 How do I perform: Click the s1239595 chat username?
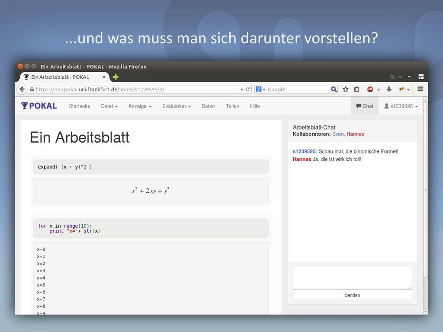point(305,152)
